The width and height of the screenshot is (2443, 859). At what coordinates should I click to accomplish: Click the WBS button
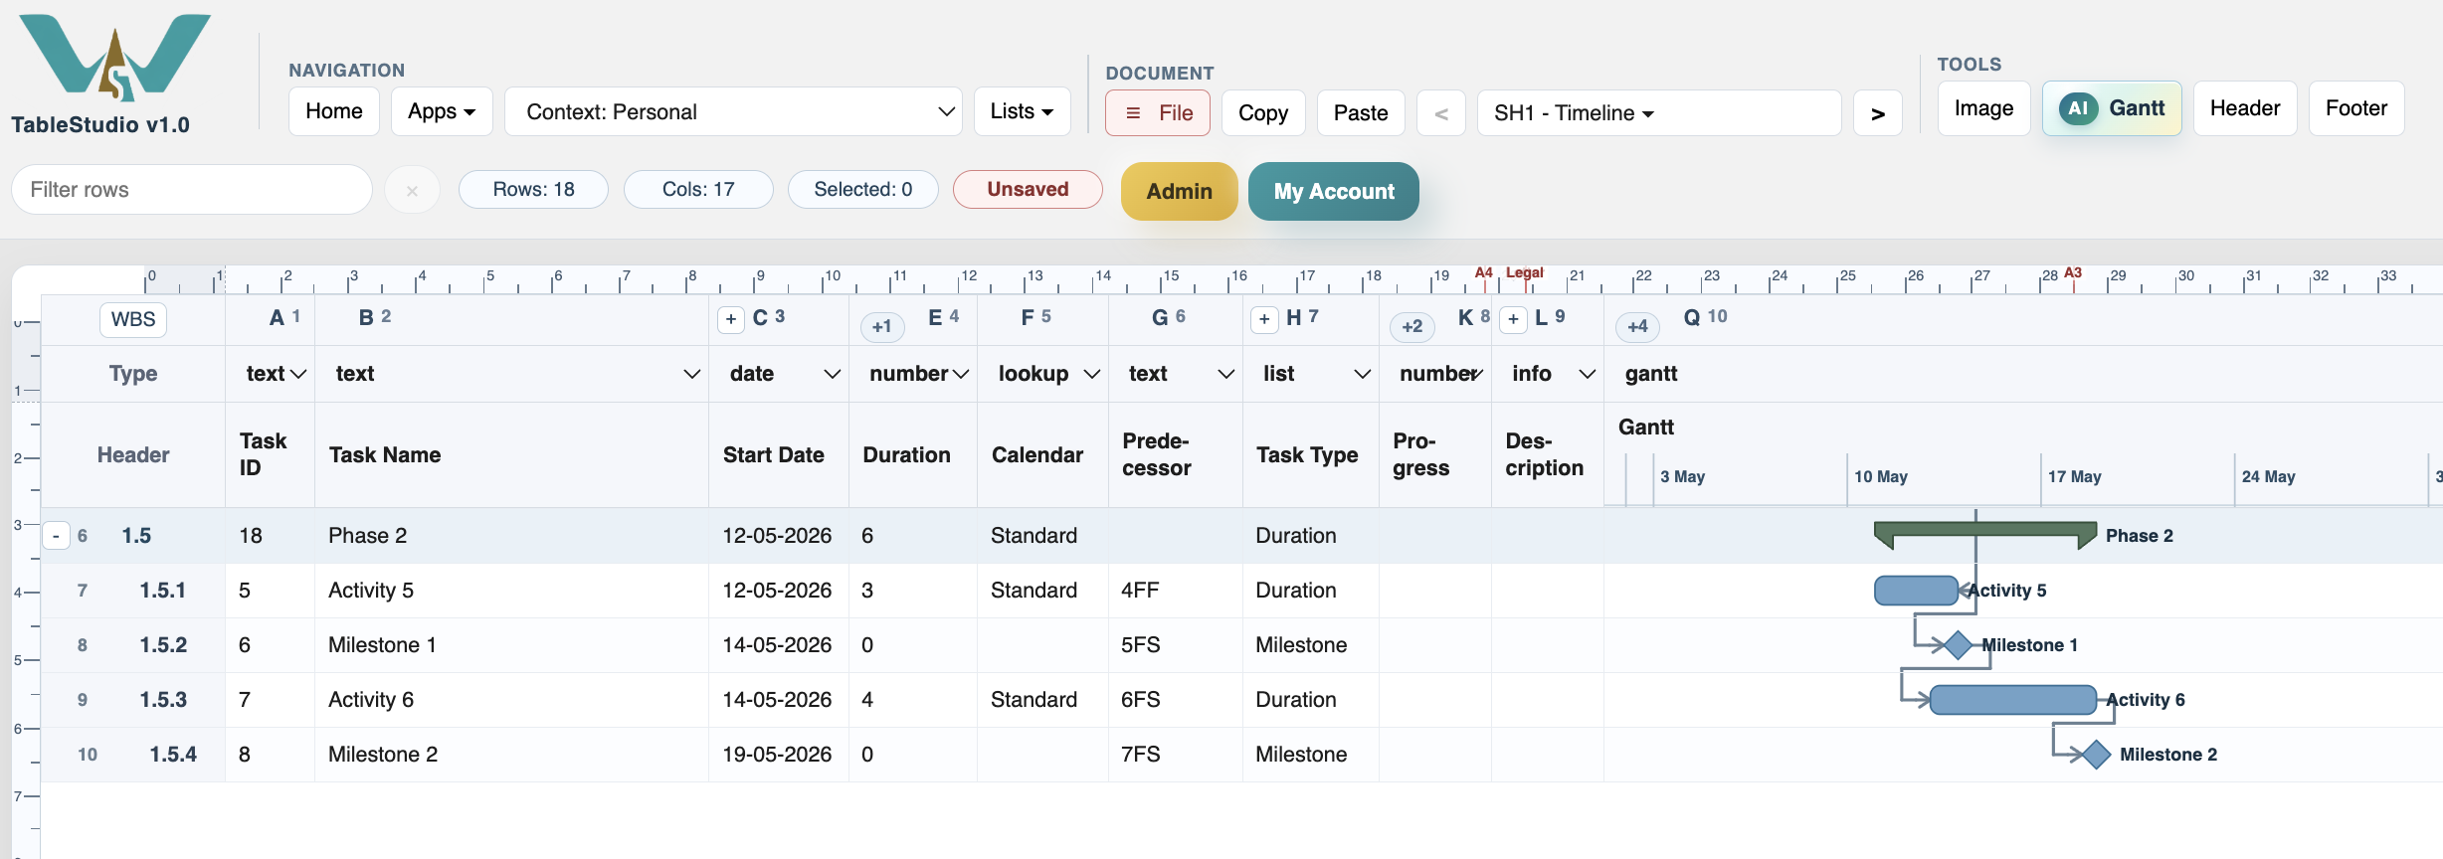point(133,319)
